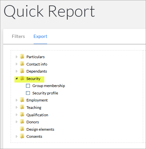Click the Employment folder icon
146x149 pixels.
(x=22, y=100)
